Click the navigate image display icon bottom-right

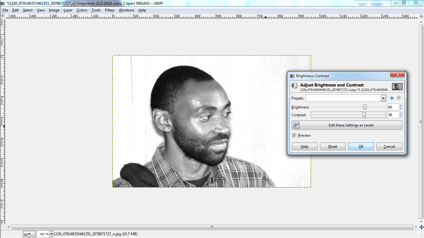(x=422, y=227)
